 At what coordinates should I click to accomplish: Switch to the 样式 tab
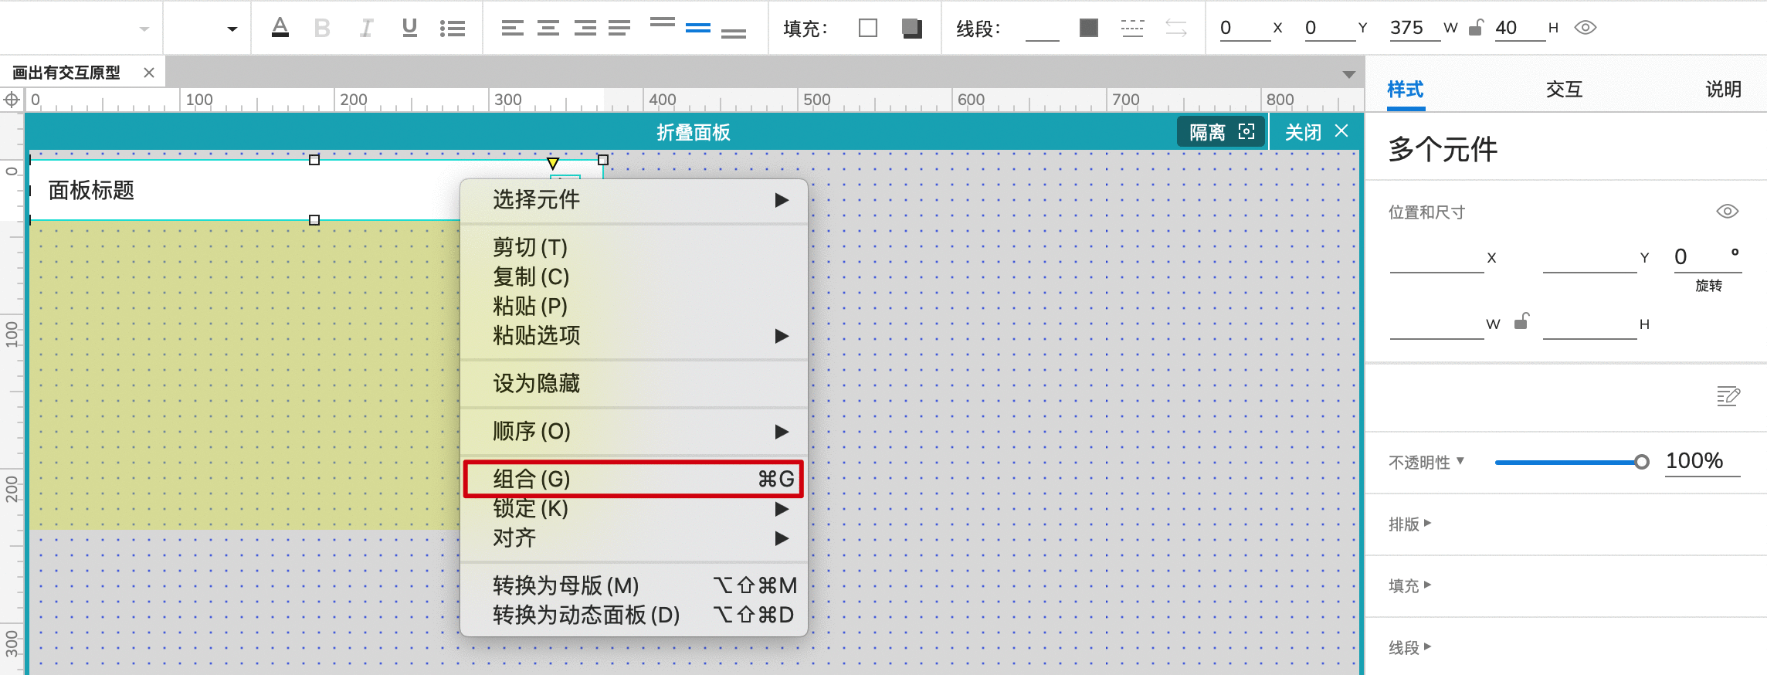click(1406, 90)
